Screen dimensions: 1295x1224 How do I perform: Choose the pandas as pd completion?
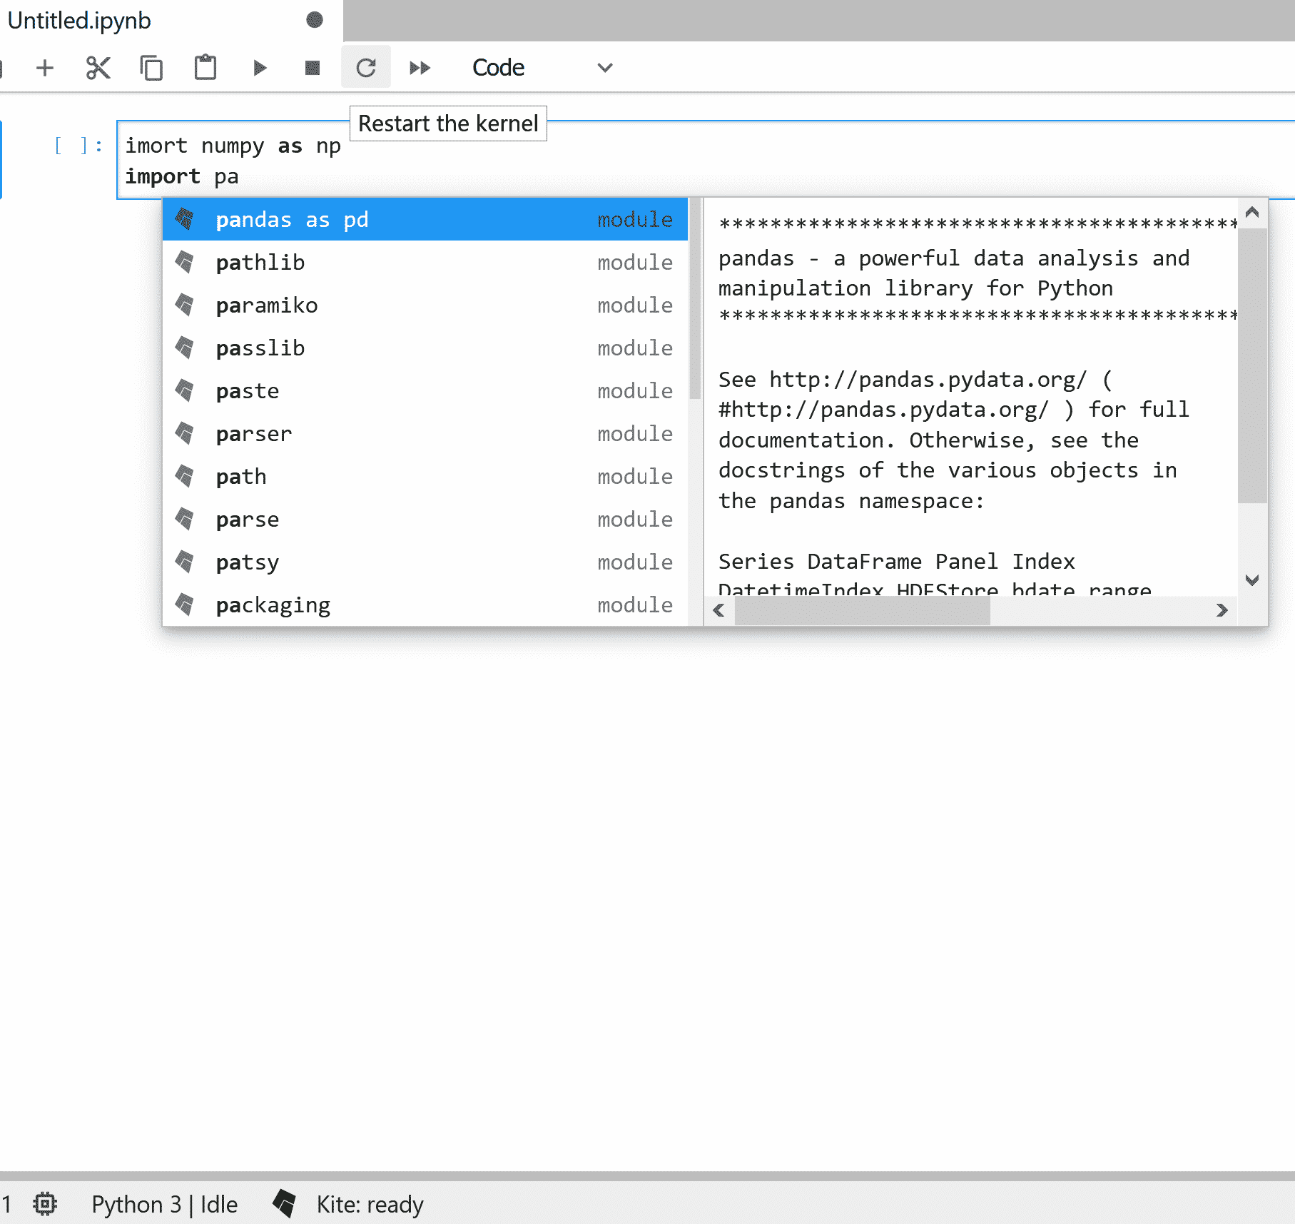pyautogui.click(x=425, y=219)
